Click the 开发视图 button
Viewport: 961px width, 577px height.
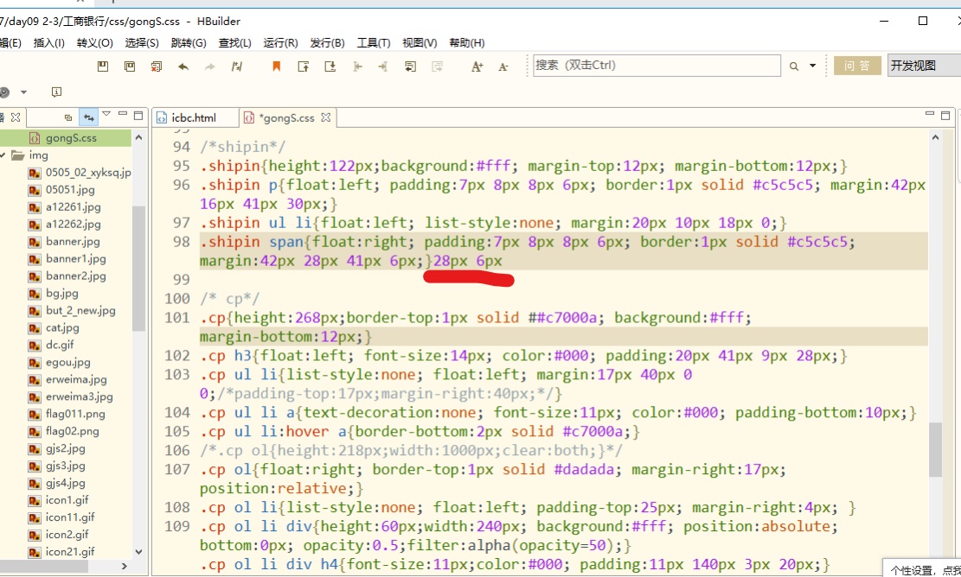[924, 66]
